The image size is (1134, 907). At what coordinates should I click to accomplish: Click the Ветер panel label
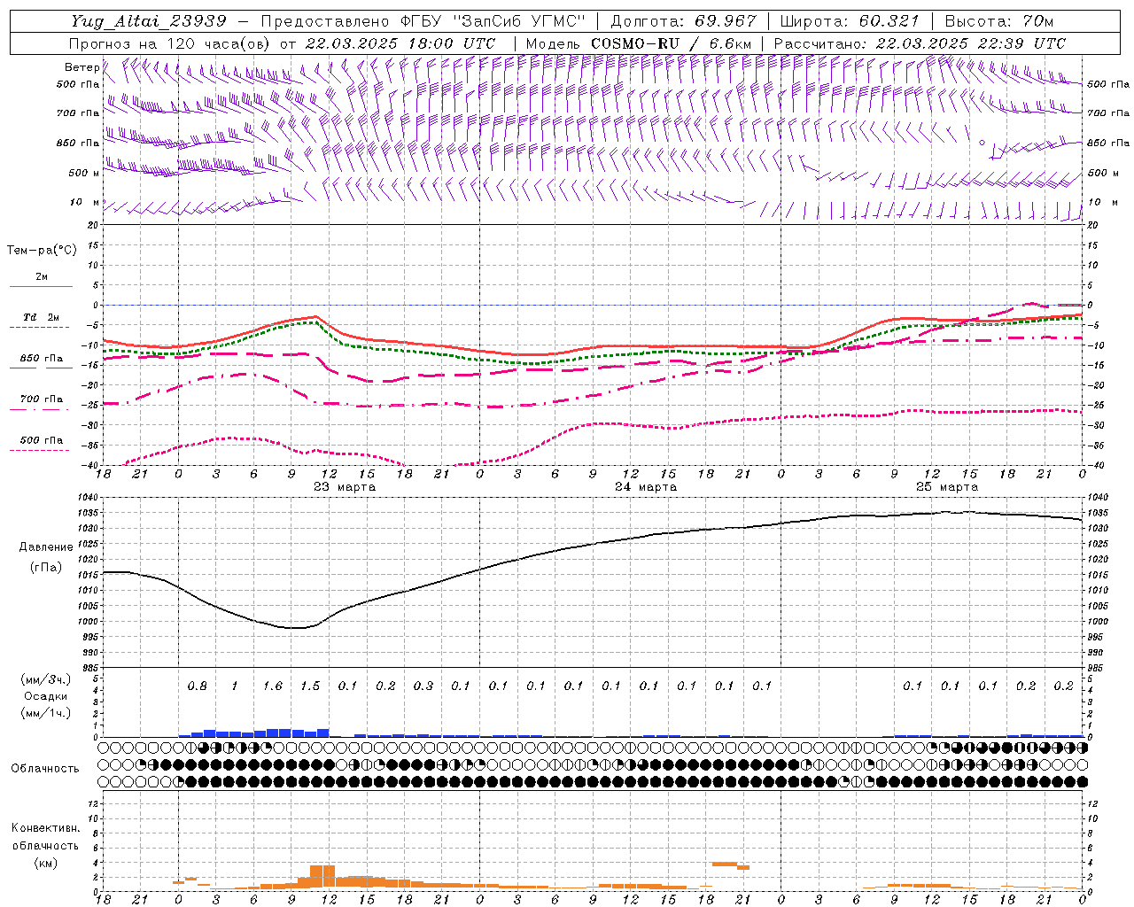[x=82, y=67]
